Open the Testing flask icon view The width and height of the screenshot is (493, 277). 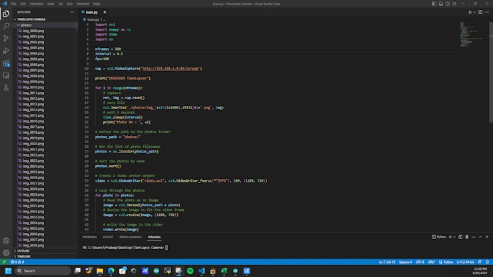click(x=6, y=87)
